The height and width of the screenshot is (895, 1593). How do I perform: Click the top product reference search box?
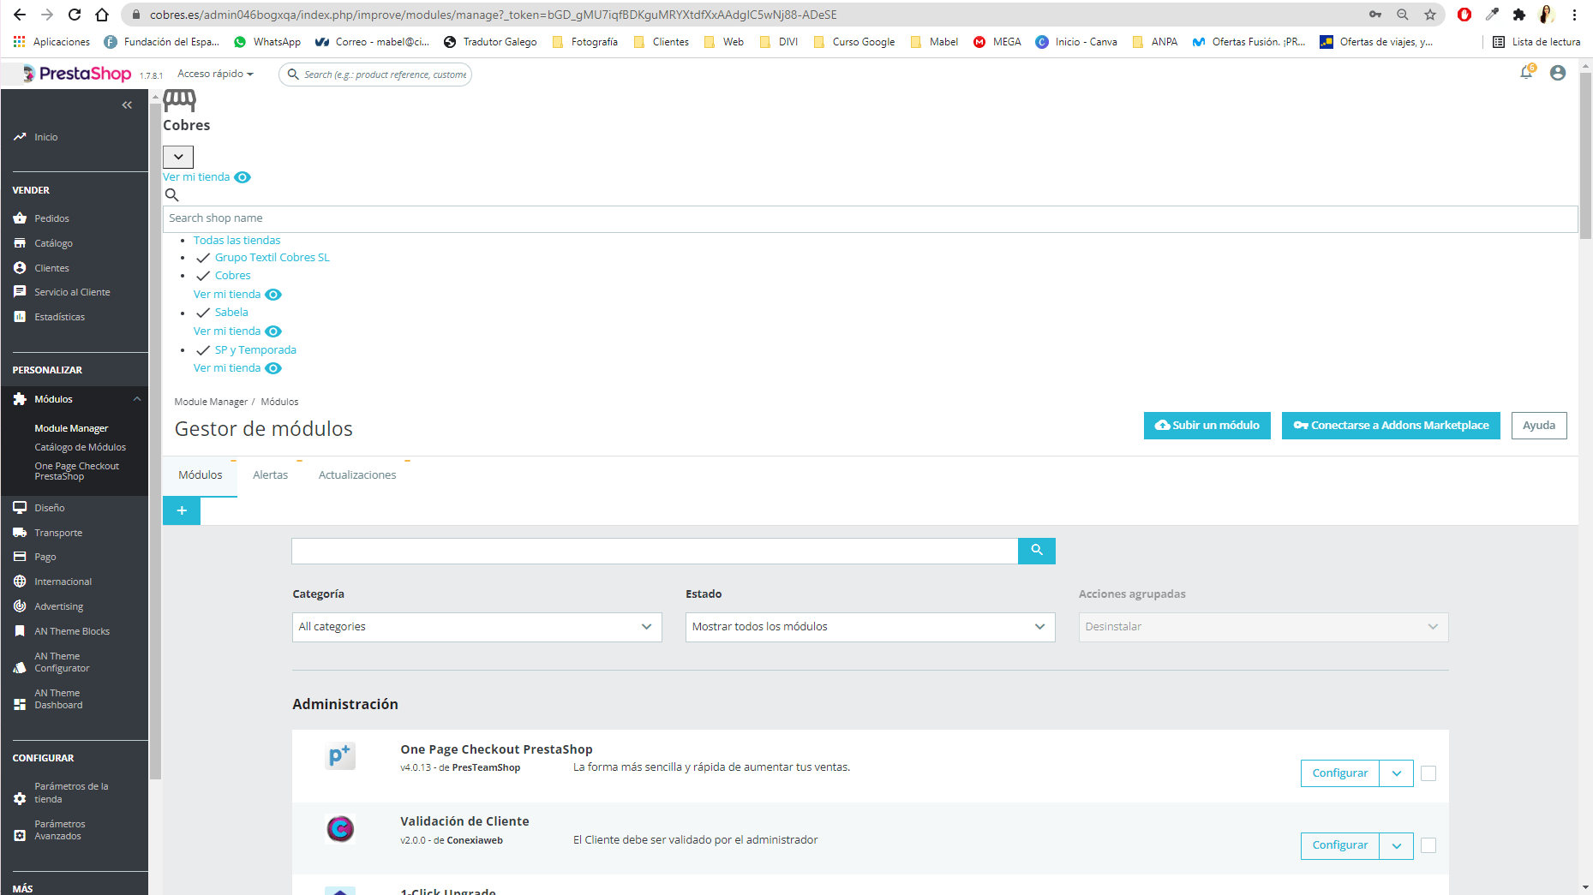coord(375,75)
